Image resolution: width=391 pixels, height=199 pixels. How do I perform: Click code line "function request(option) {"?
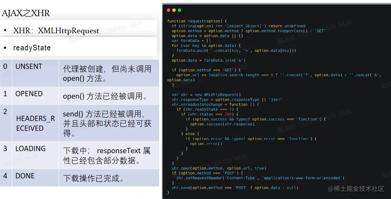click(x=197, y=21)
